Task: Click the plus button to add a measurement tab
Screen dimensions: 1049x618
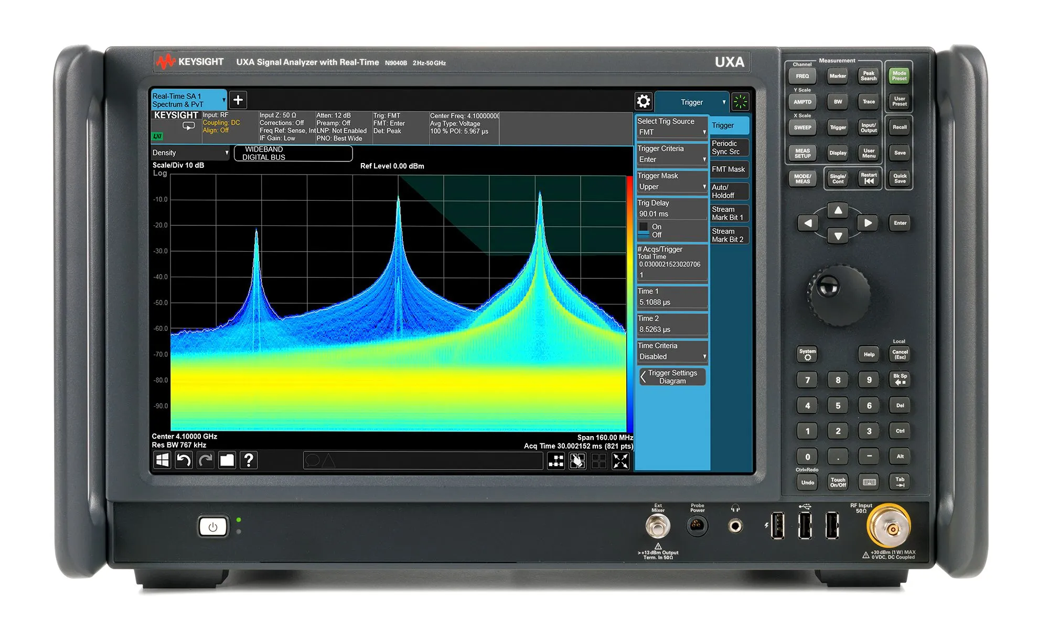Action: coord(238,100)
